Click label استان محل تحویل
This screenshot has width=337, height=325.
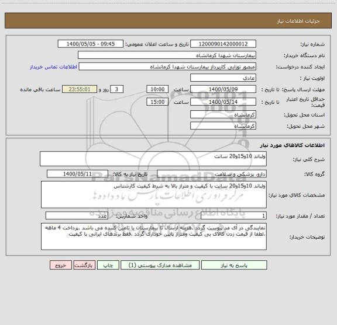[304, 115]
